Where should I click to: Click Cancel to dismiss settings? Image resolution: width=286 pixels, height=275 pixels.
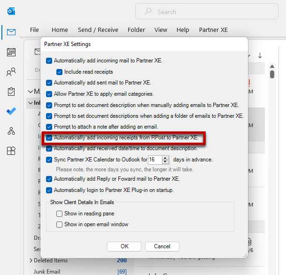(x=162, y=246)
